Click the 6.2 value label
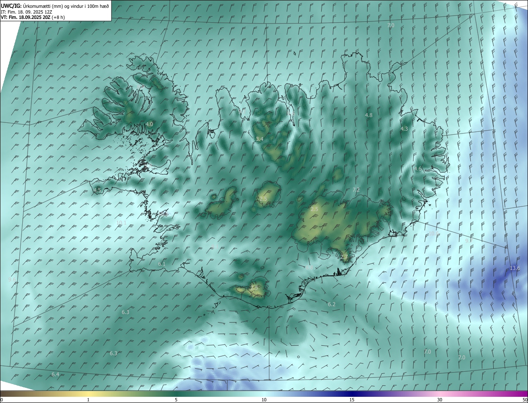528x403 pixels. [x=332, y=305]
